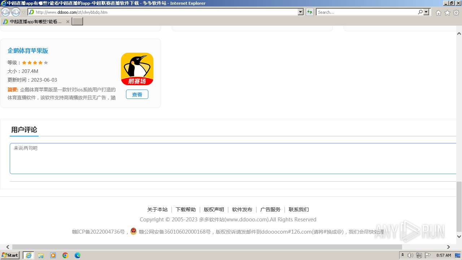
Task: Click the 用户评论 section heading
Action: 24,130
